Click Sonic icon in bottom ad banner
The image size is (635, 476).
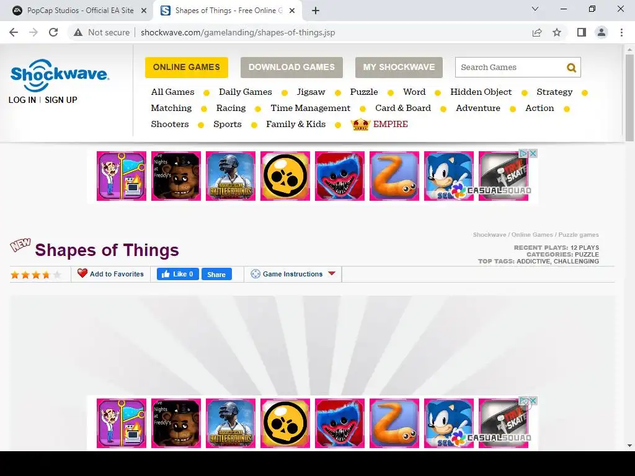449,423
